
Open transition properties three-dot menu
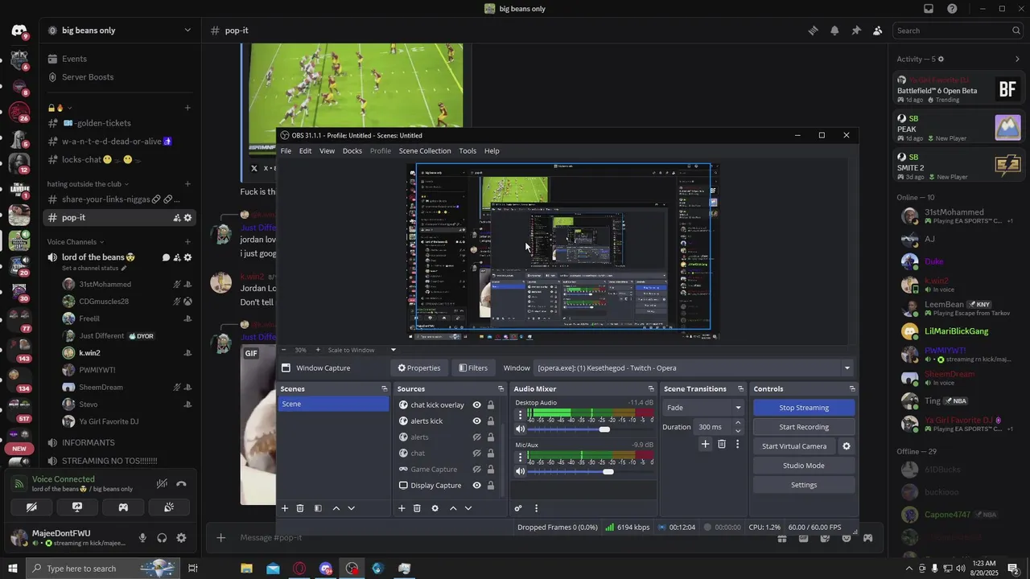coord(737,444)
